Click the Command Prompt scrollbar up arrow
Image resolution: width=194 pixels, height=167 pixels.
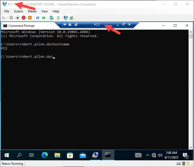(191, 32)
